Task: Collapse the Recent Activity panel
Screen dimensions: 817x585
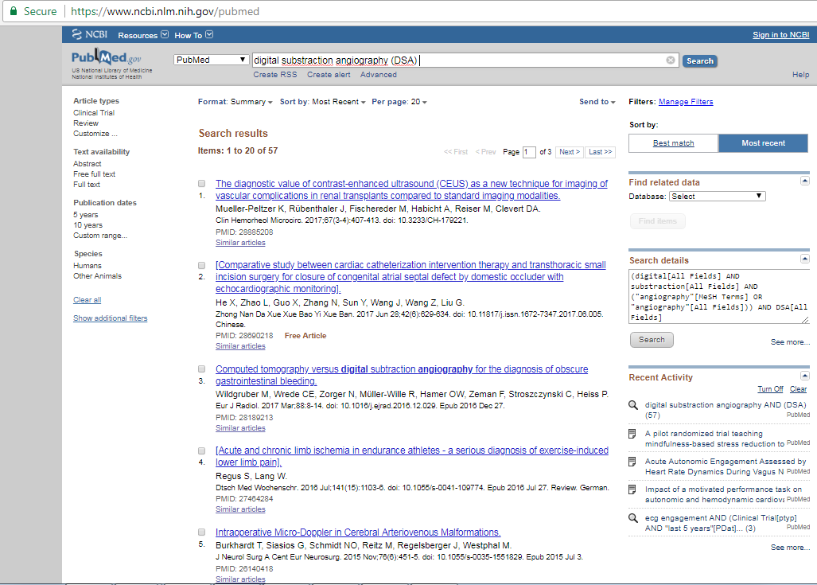Action: (804, 376)
